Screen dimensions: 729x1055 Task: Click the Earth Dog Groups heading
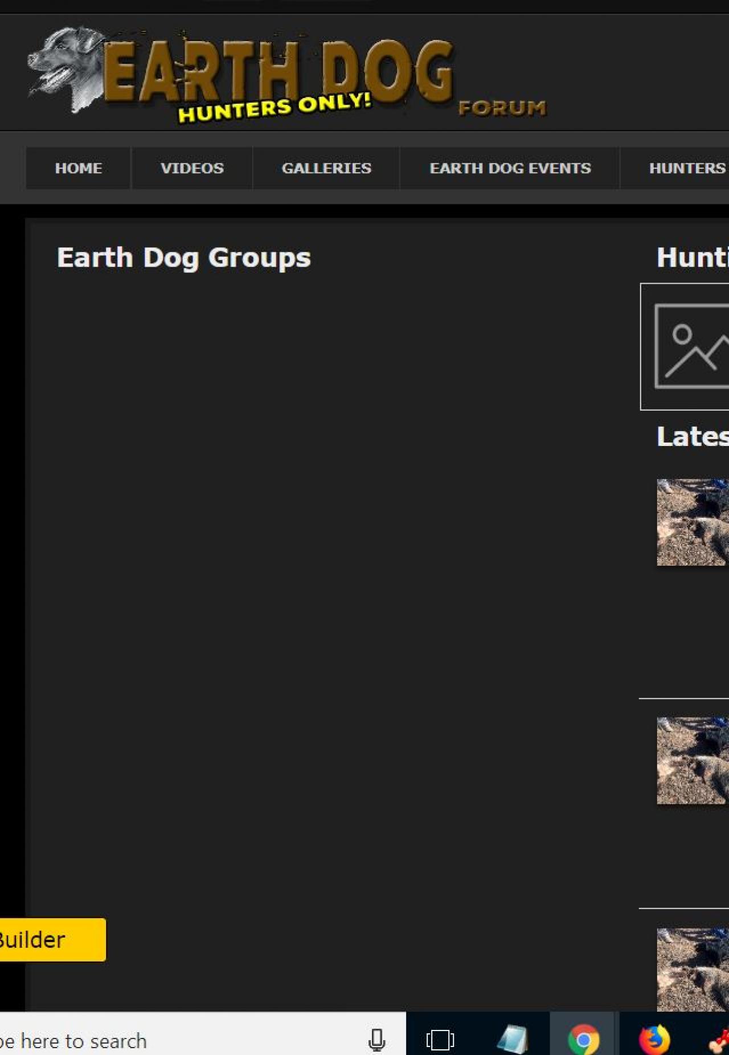pos(184,257)
